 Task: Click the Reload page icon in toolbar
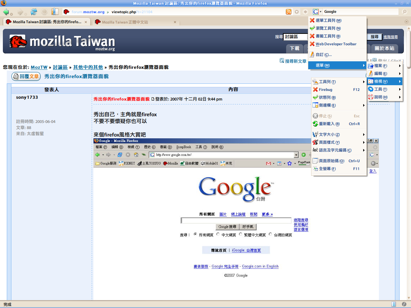(34, 12)
